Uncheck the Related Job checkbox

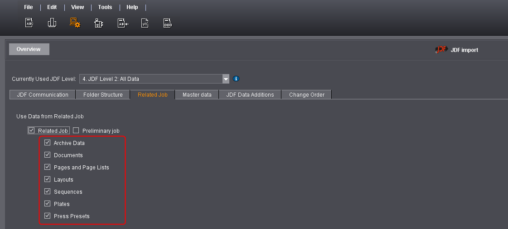[x=31, y=131]
